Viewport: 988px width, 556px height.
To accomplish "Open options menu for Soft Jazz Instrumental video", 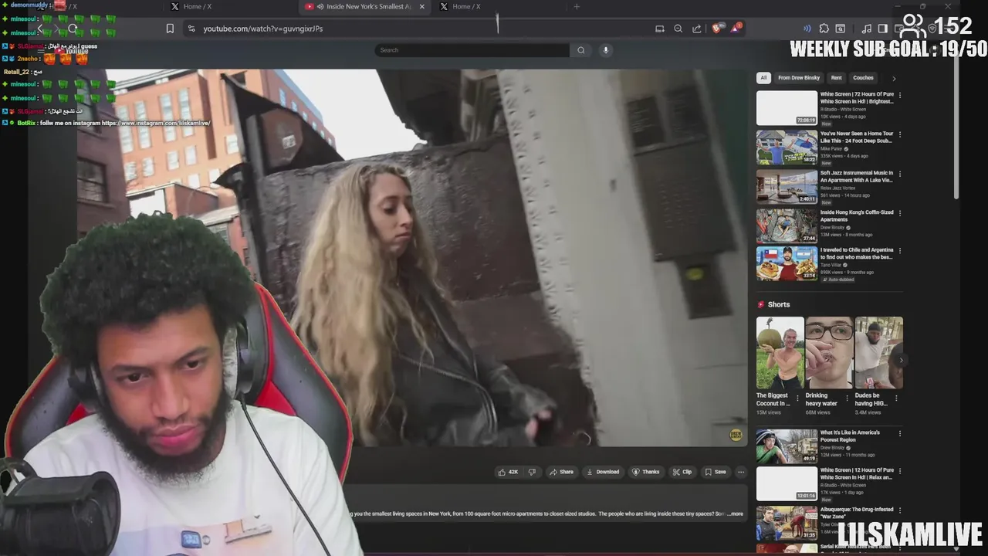I will 900,174.
